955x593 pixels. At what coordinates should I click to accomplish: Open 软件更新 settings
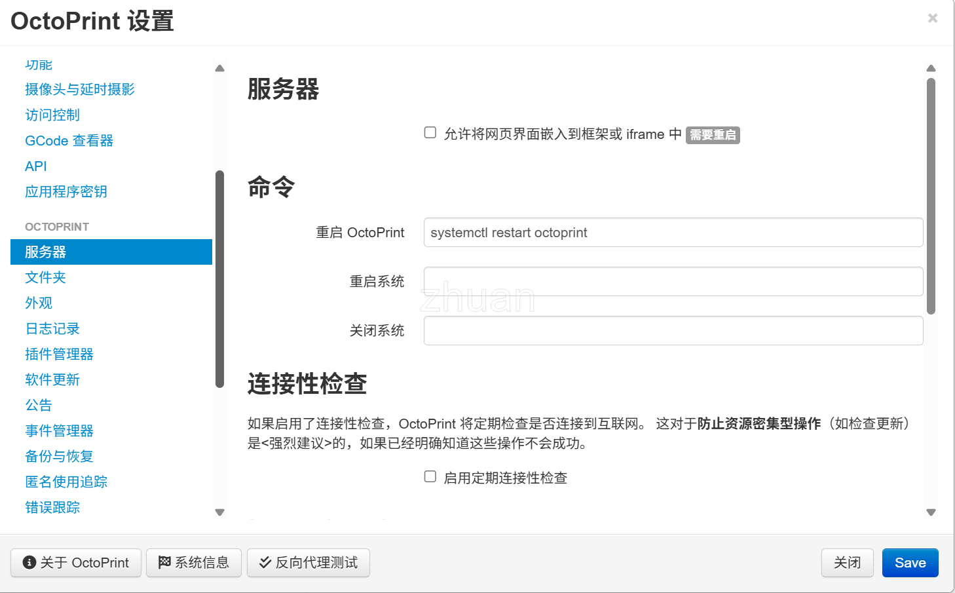click(x=52, y=379)
